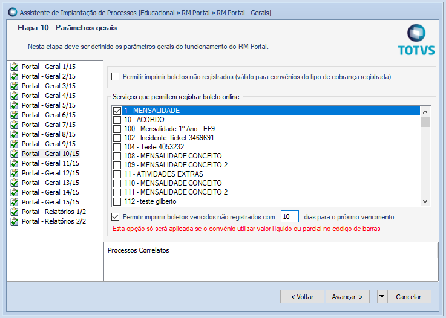Open step Portal - Relatórios 2/2
The image size is (446, 318).
click(54, 221)
